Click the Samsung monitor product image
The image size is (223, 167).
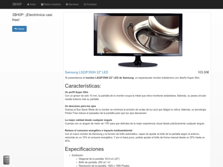coord(138,40)
